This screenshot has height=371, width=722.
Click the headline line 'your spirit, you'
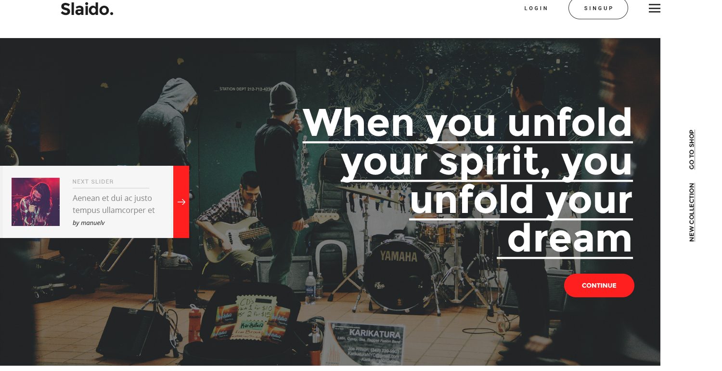(x=487, y=162)
